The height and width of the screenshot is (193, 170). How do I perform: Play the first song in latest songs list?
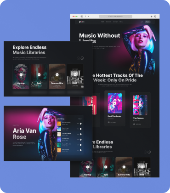pos(81,124)
